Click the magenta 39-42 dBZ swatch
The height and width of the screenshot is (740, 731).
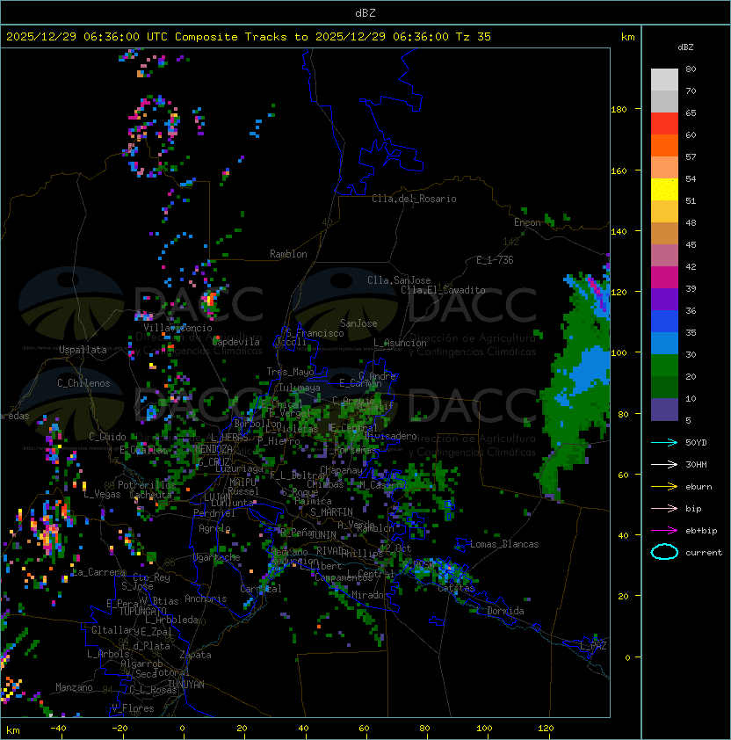point(664,278)
